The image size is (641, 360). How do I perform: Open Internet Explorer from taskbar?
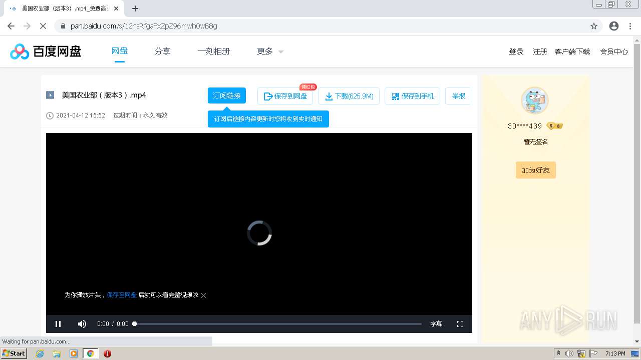point(40,353)
